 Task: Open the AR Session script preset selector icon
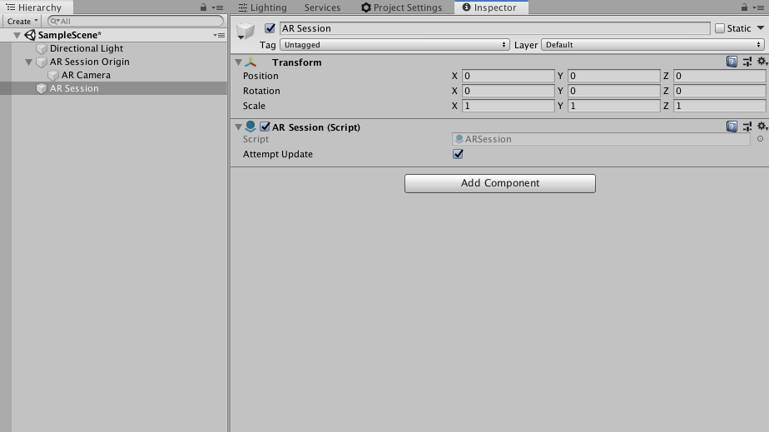click(747, 127)
